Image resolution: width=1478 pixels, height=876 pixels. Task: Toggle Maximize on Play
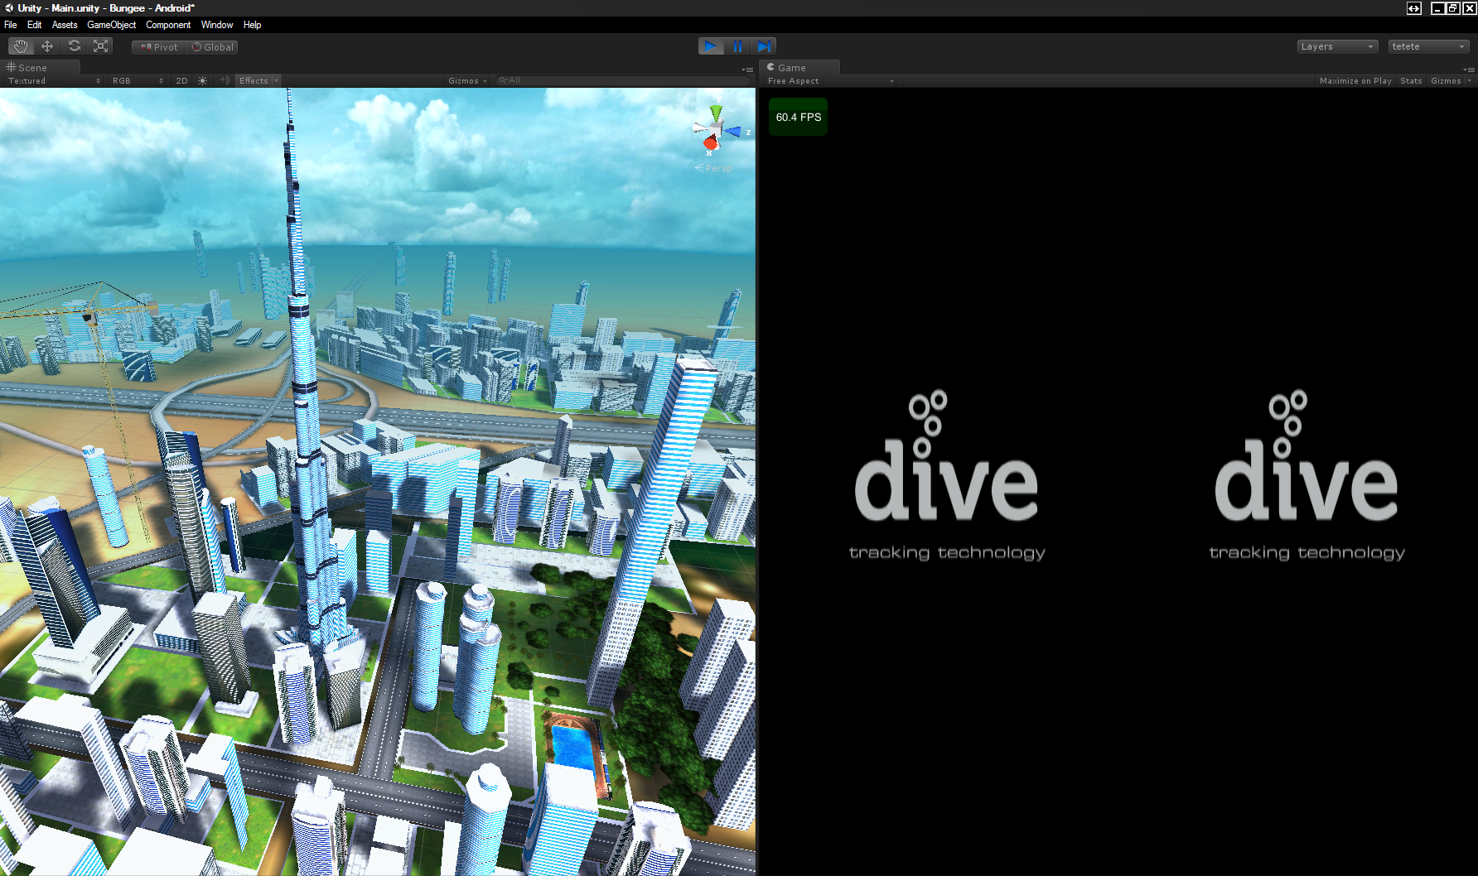click(1355, 80)
